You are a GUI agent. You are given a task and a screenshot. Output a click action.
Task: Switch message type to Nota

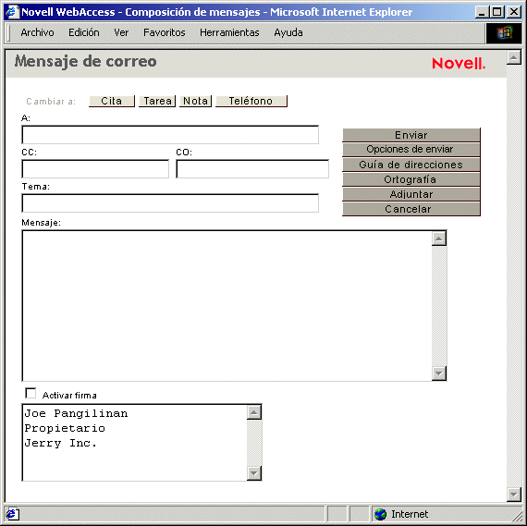[x=196, y=101]
